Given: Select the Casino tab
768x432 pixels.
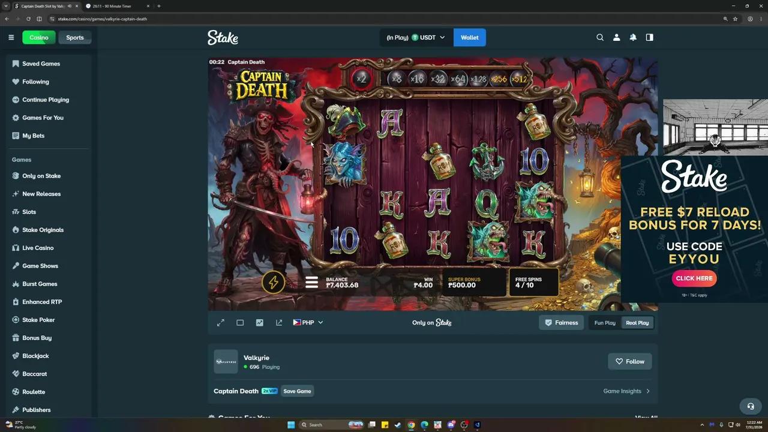Looking at the screenshot, I should coord(39,37).
